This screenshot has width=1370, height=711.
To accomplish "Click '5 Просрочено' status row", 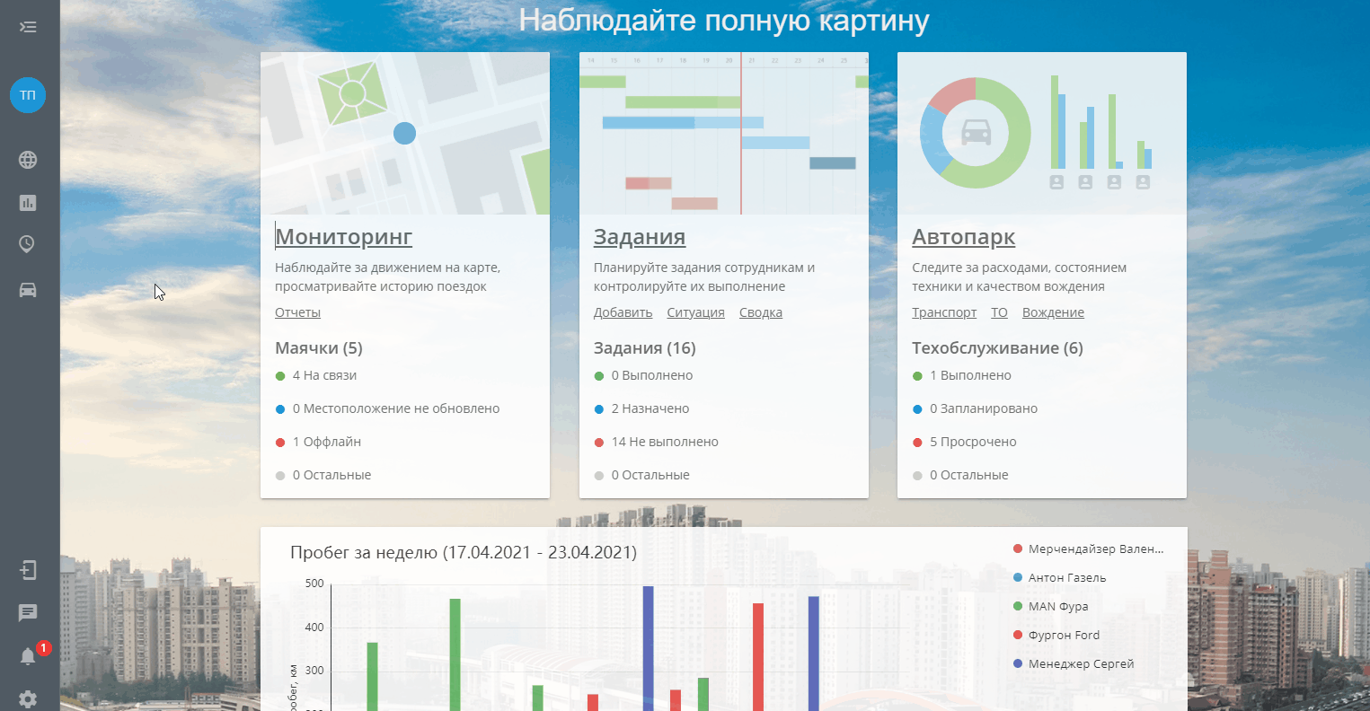I will click(x=964, y=442).
